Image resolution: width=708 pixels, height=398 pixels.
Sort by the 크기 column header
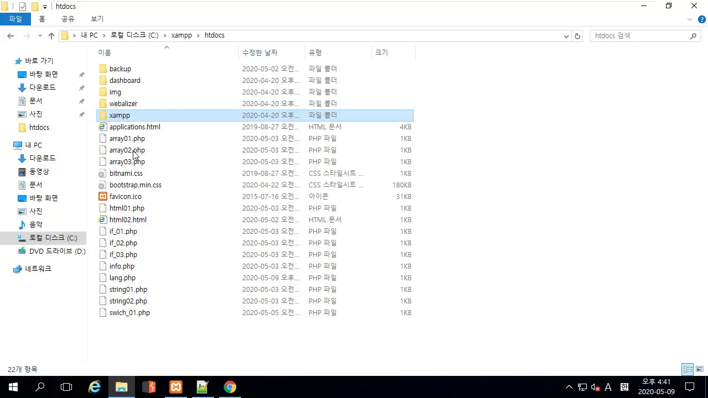click(393, 53)
